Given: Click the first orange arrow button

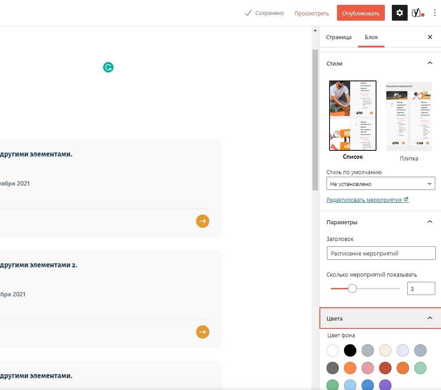Looking at the screenshot, I should coord(202,221).
